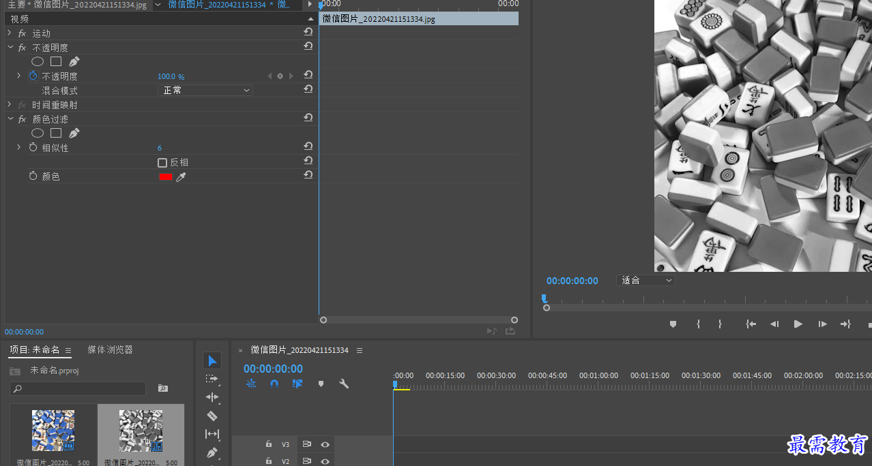The width and height of the screenshot is (872, 466).
Task: Toggle 相似性 animation stopwatch
Action: pos(33,147)
